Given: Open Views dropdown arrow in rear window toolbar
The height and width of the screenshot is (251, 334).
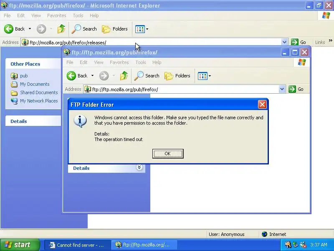Looking at the screenshot, I should point(147,29).
